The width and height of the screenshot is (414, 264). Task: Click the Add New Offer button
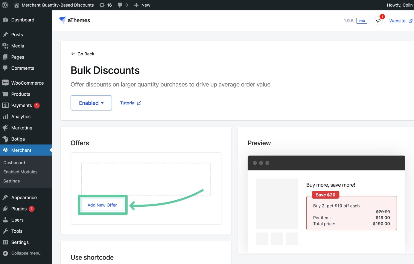(102, 205)
